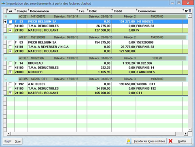This screenshot has height=147, width=195.
Task: Check the BRUNEAU row checkbox
Action: [10, 63]
